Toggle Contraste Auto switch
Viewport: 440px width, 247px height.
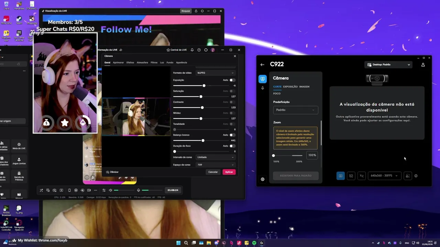(x=232, y=102)
